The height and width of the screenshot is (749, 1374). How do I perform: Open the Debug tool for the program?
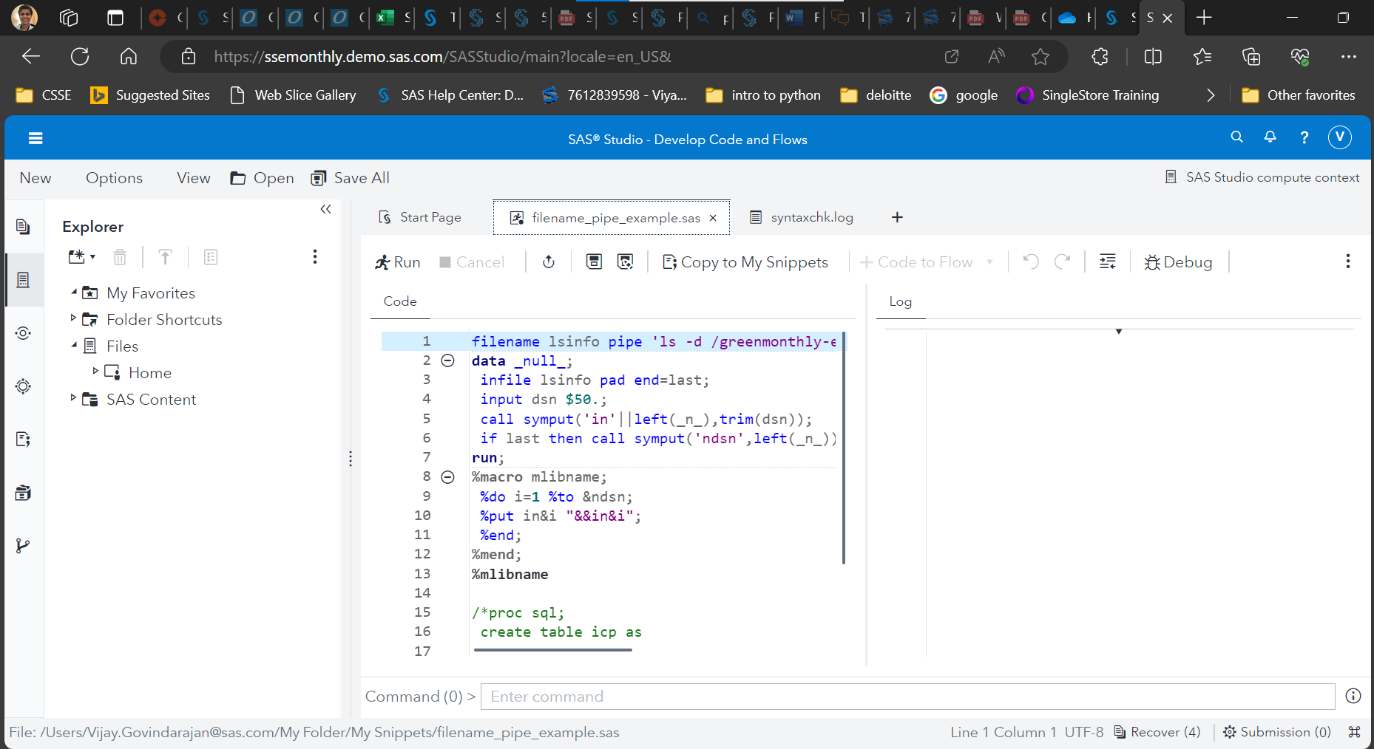[x=1179, y=261]
